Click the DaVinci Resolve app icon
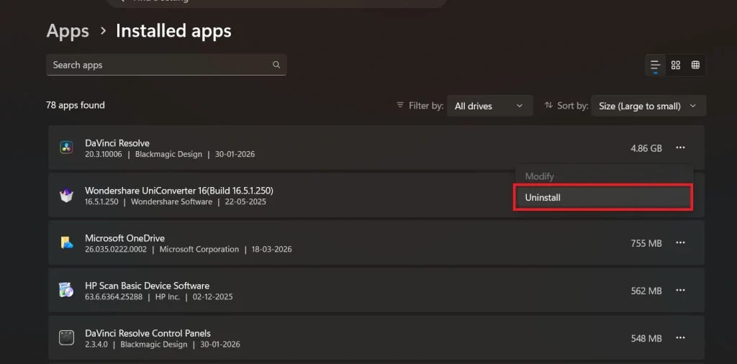737x364 pixels. [66, 147]
